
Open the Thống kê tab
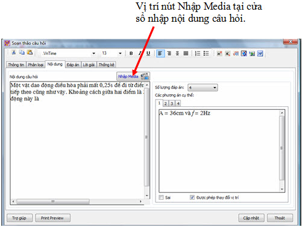(107, 65)
